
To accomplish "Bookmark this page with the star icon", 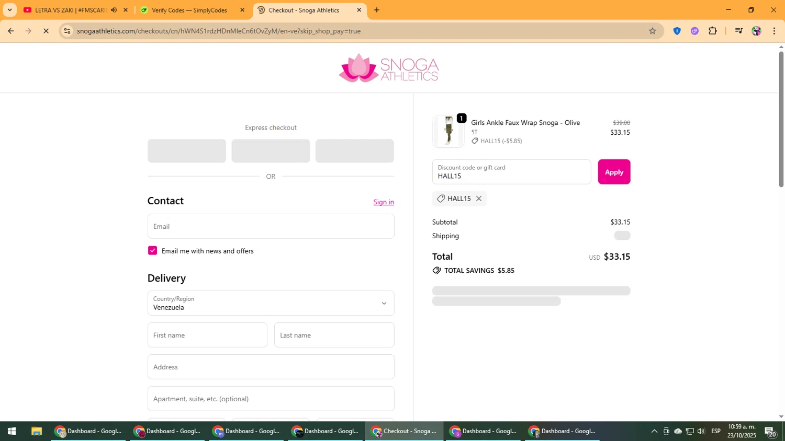I will click(x=652, y=31).
